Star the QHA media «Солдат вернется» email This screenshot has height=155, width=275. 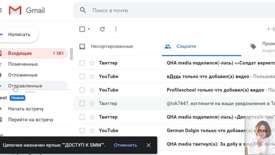point(92,63)
